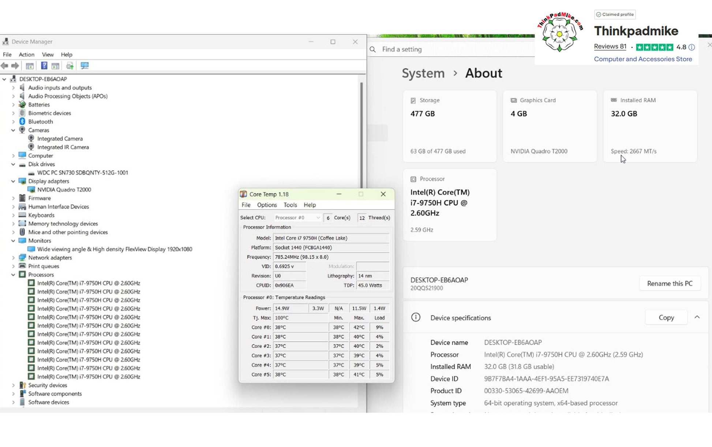Open the Action menu in Device Manager

[x=26, y=54]
